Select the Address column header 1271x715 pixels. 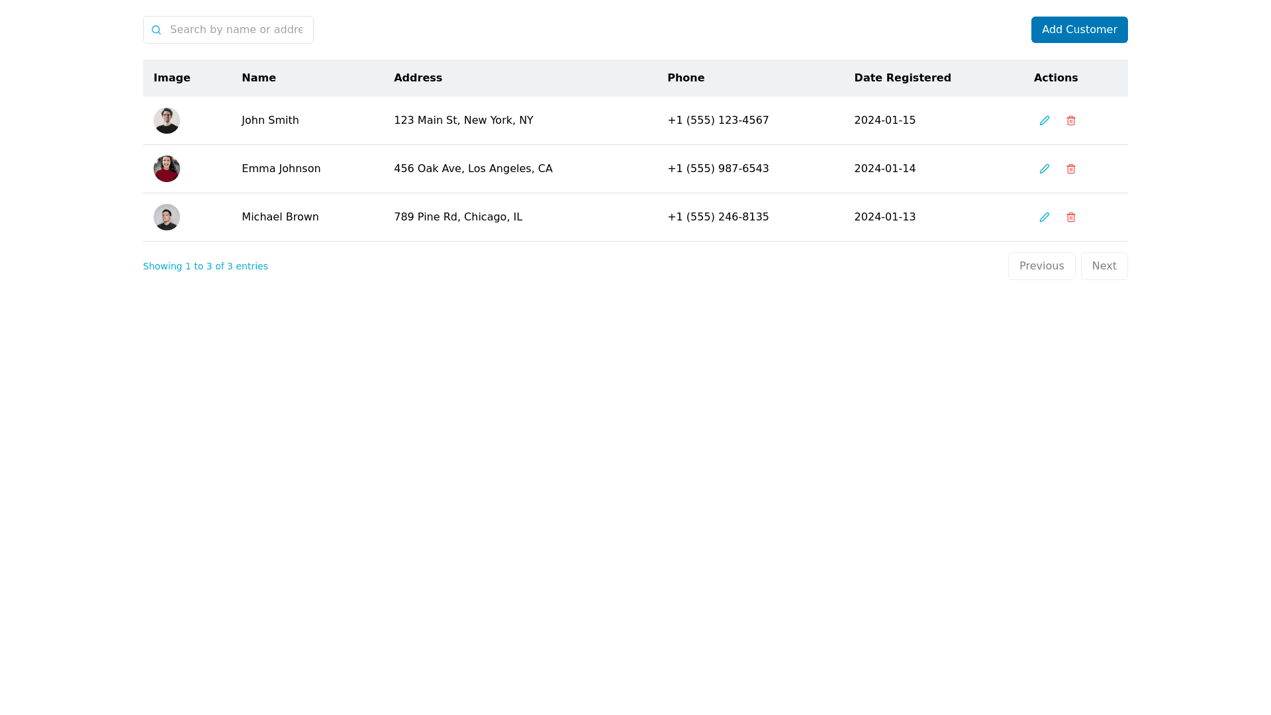[418, 78]
